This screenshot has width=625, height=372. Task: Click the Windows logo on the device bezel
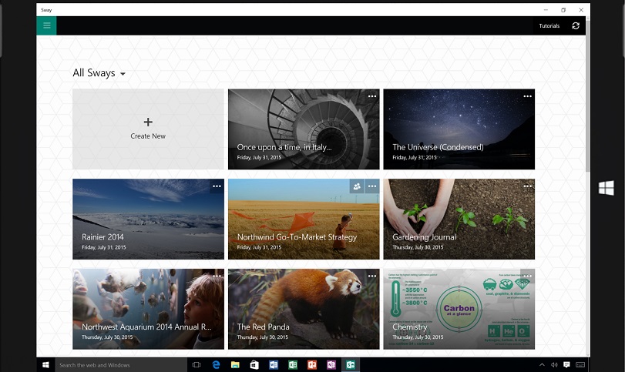pos(607,188)
